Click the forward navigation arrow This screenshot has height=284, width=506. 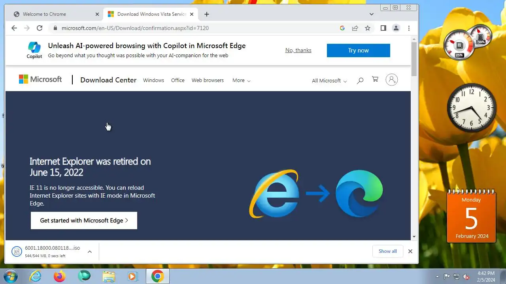[27, 28]
